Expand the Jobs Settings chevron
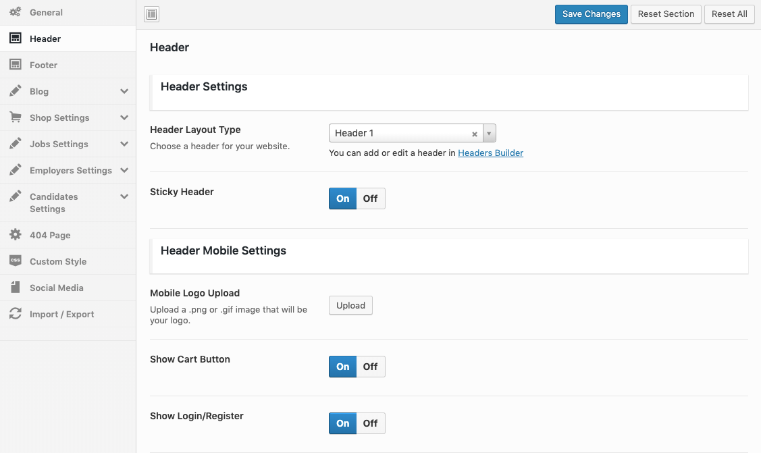Image resolution: width=761 pixels, height=453 pixels. click(x=124, y=144)
